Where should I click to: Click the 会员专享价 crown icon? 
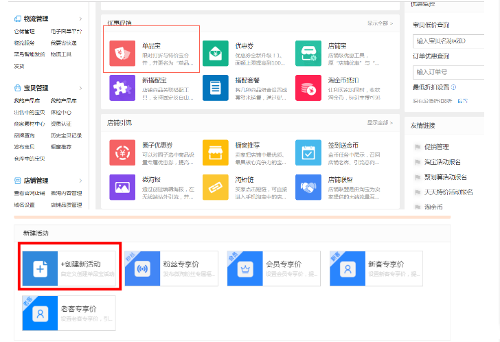(245, 269)
